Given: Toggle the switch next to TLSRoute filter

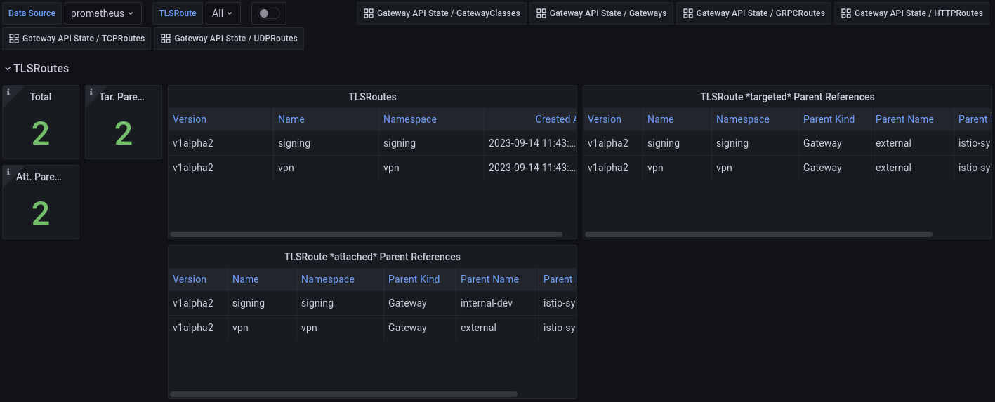Looking at the screenshot, I should pos(268,13).
